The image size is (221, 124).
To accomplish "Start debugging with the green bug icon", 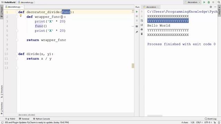I will [x=209, y=2].
